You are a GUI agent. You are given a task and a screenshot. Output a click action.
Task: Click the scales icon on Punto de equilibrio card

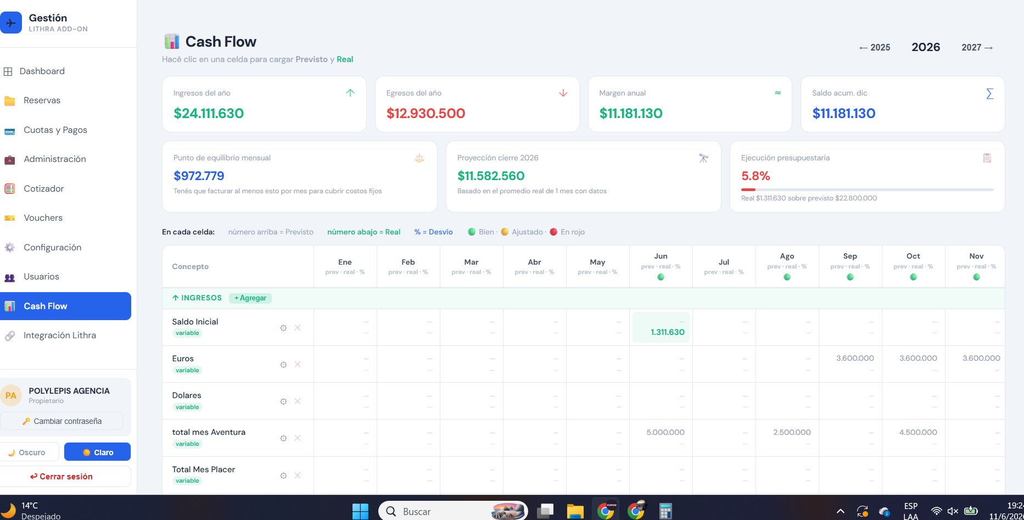tap(419, 158)
